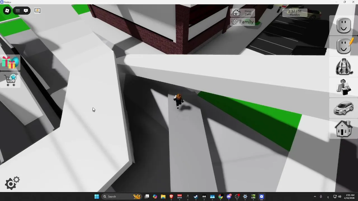Click the microphone tray icon
Viewport: 358px width, 201px height.
click(x=321, y=197)
